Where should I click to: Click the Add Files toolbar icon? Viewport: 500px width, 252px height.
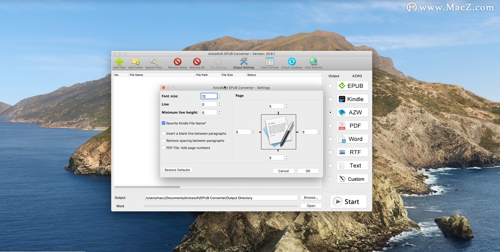click(x=119, y=63)
